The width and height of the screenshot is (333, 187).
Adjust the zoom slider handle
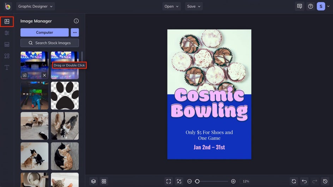(197, 181)
